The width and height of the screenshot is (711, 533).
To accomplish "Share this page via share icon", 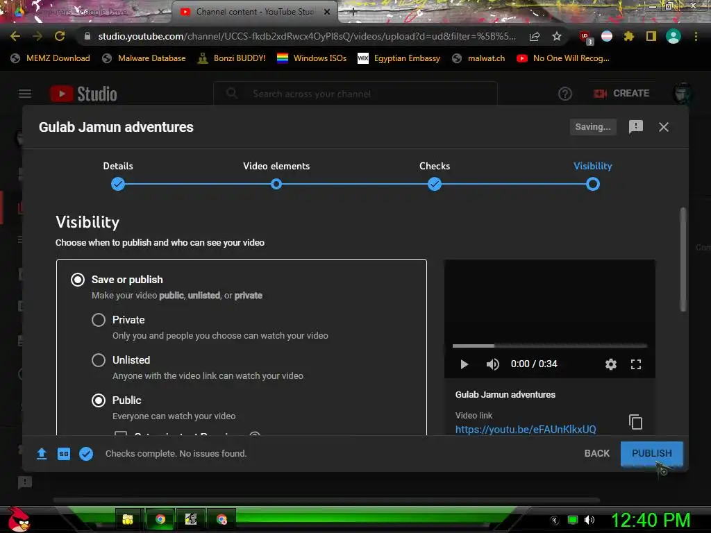I will click(x=535, y=36).
